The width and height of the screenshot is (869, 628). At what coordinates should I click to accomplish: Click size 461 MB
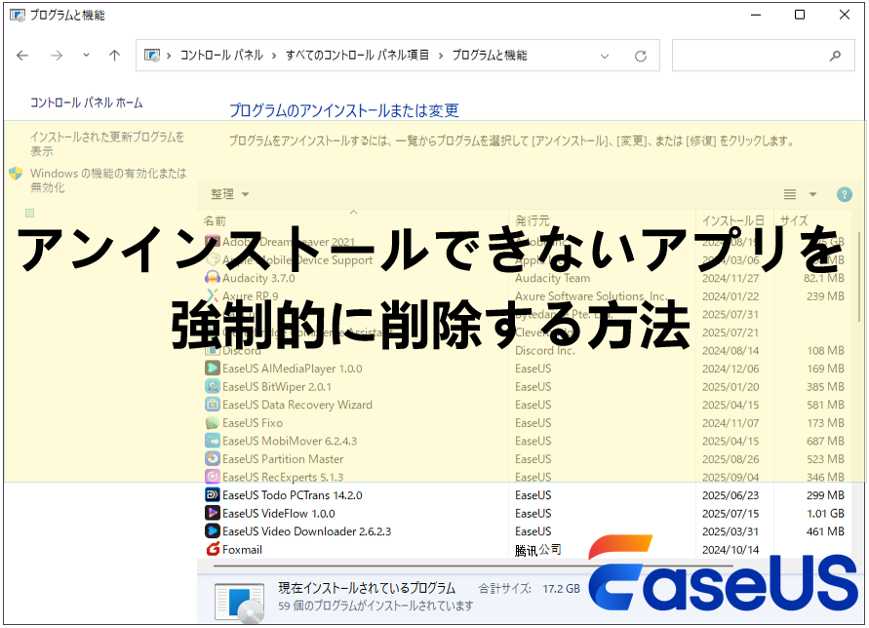[x=825, y=531]
